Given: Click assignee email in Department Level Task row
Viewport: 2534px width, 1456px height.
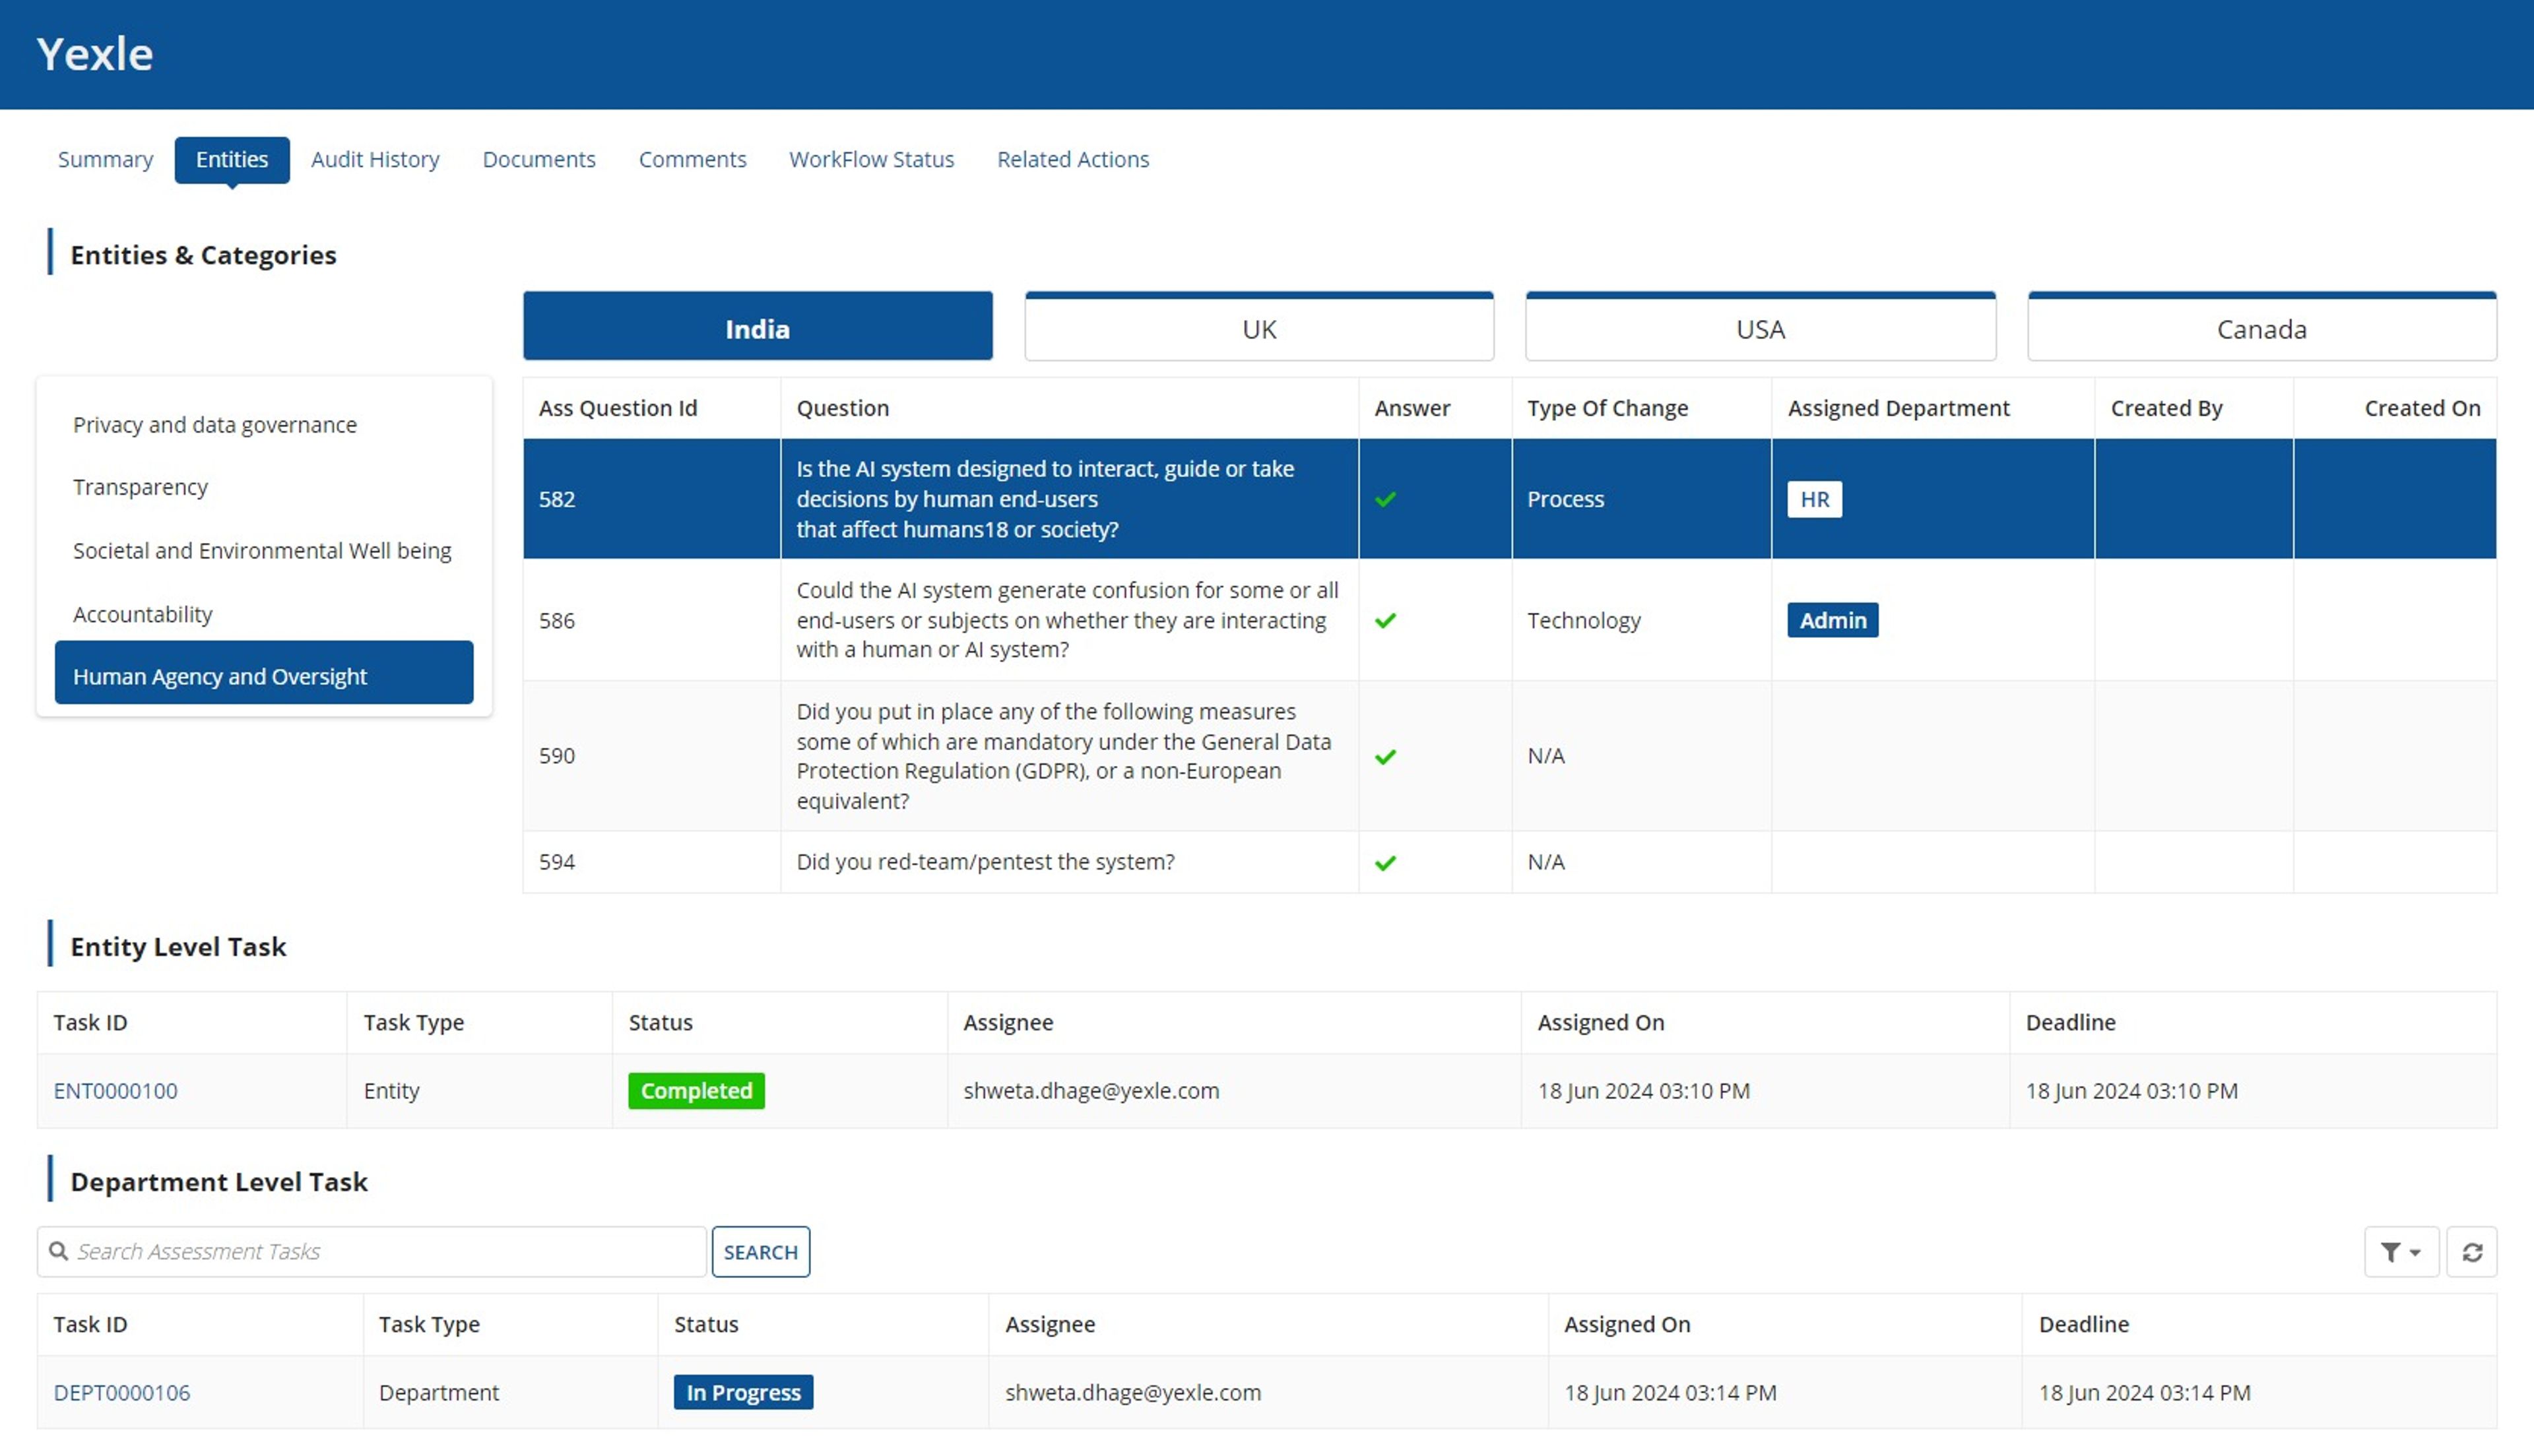Looking at the screenshot, I should (x=1133, y=1393).
